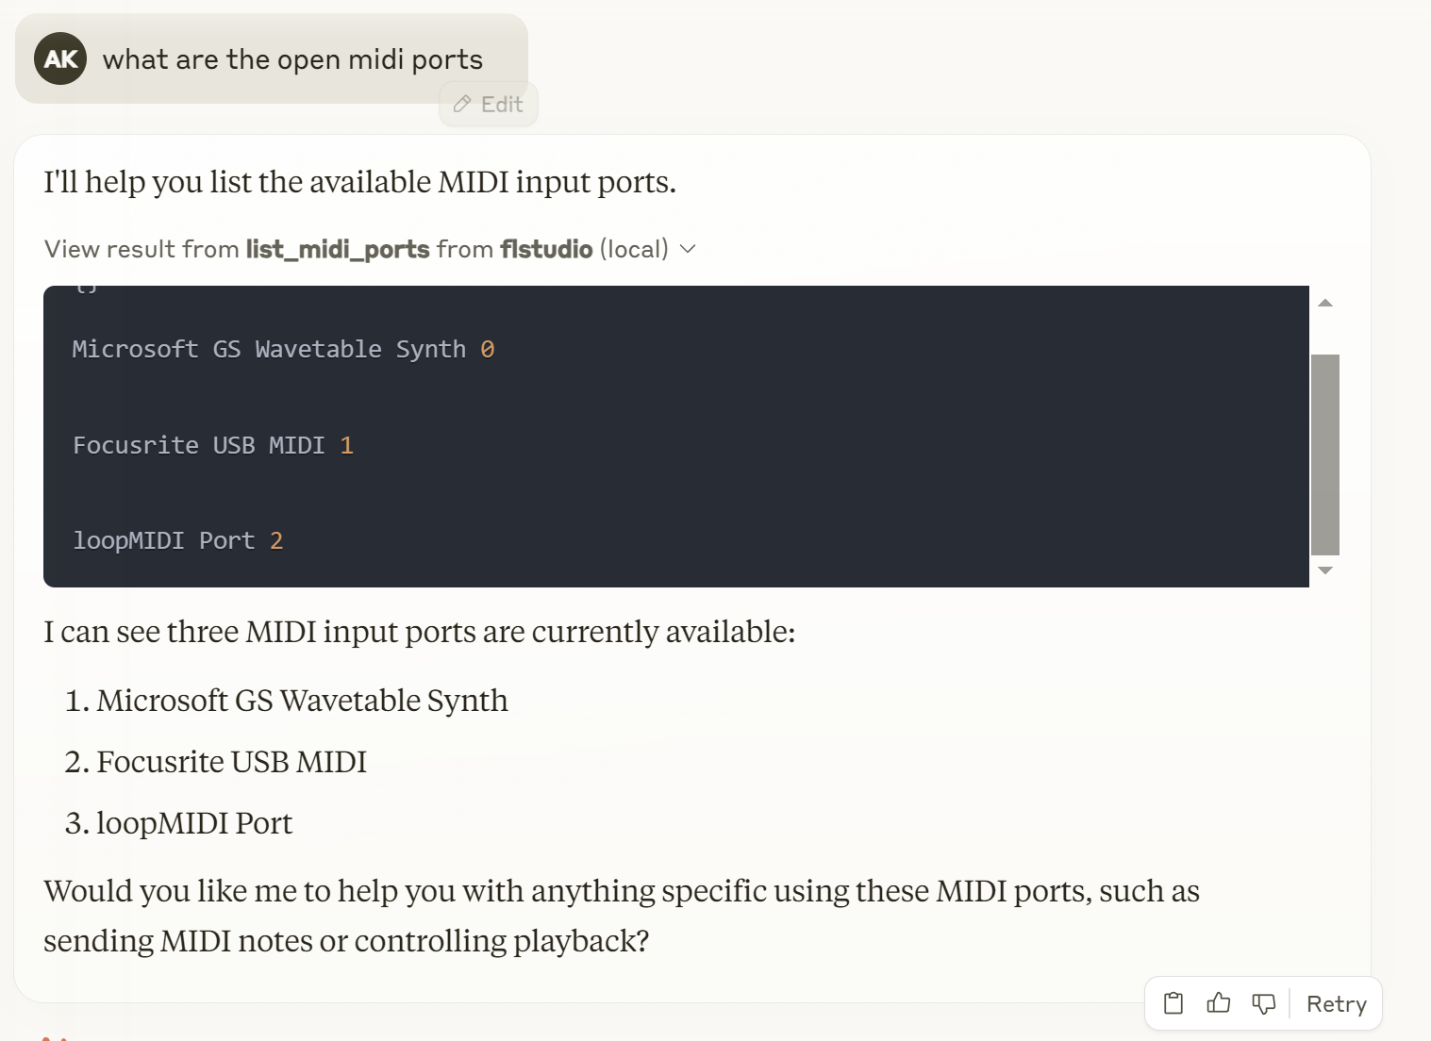Viewport: 1431px width, 1041px height.
Task: Click 'Focusrite USB MIDI 1' code line
Action: [213, 445]
